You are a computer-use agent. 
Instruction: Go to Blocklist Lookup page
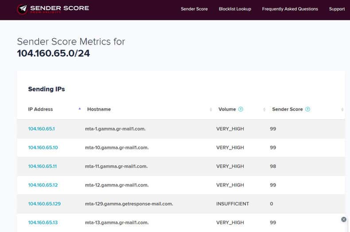click(x=235, y=9)
